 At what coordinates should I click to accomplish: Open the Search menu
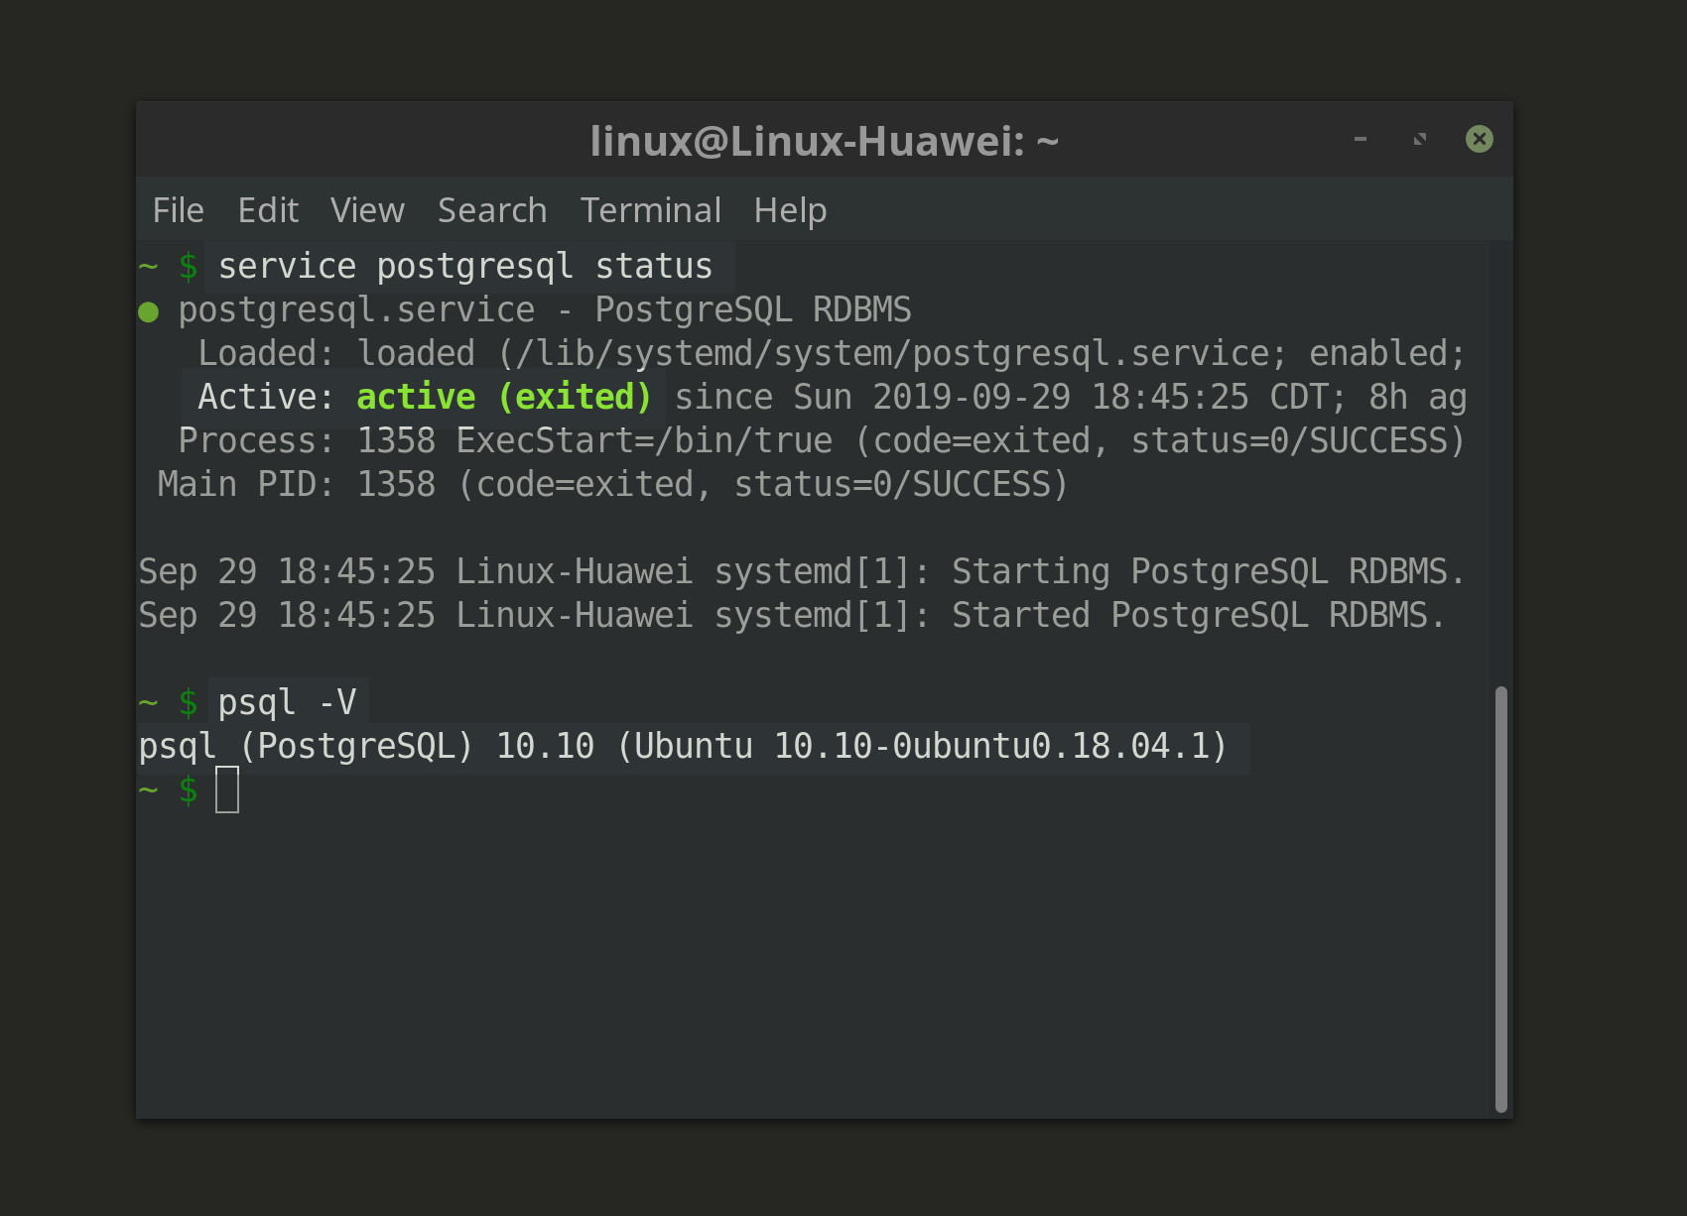[x=491, y=209]
